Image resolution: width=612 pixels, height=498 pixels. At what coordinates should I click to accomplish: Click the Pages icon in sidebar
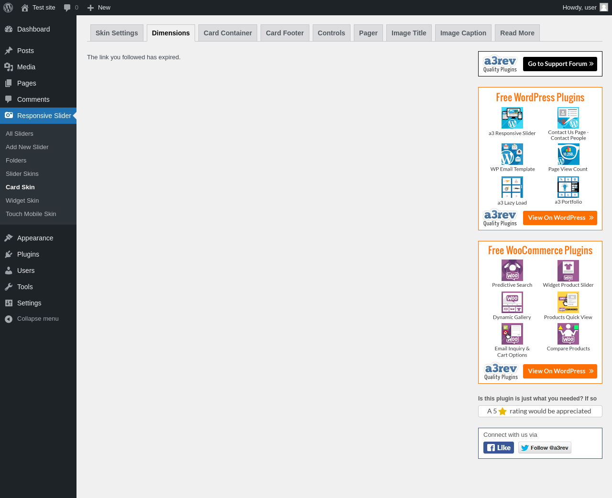9,83
